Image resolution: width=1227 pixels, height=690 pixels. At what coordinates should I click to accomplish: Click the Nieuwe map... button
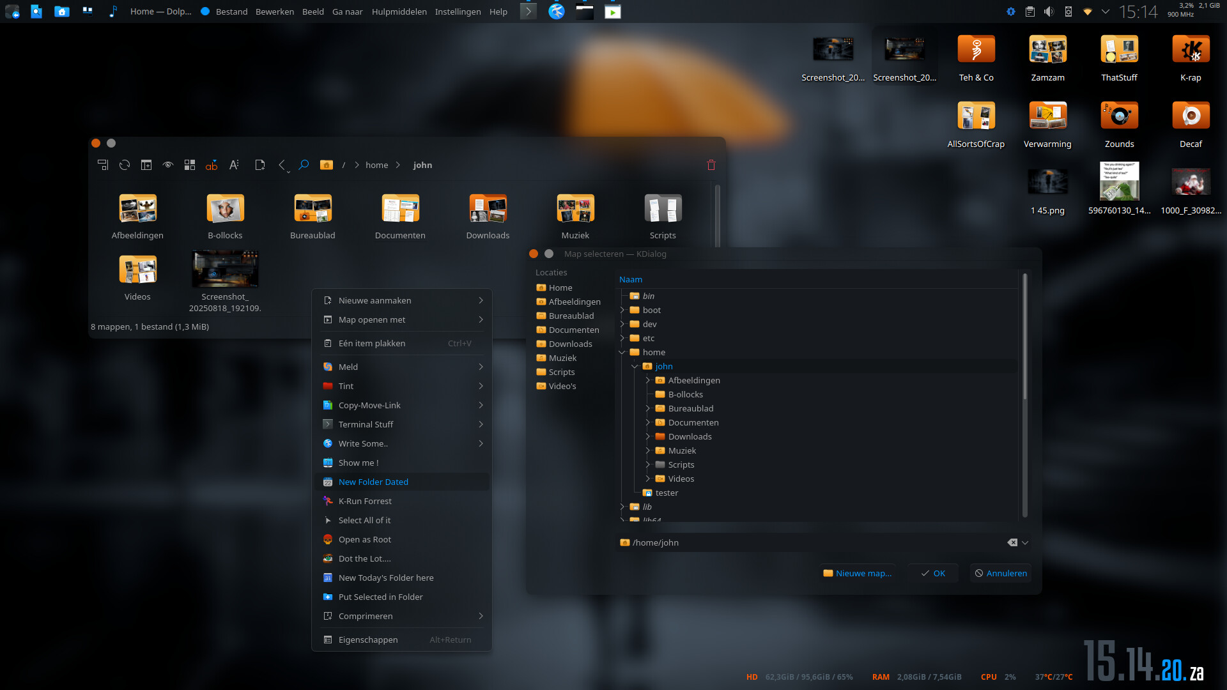(857, 573)
